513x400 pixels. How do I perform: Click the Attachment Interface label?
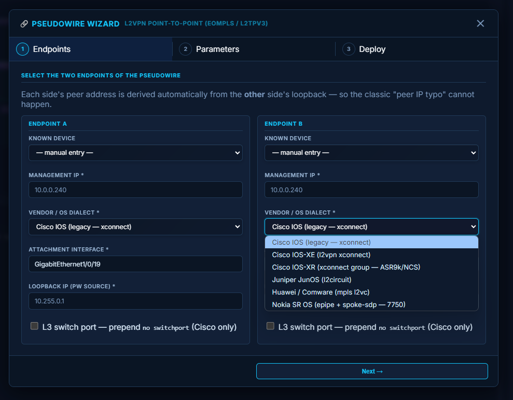(68, 249)
